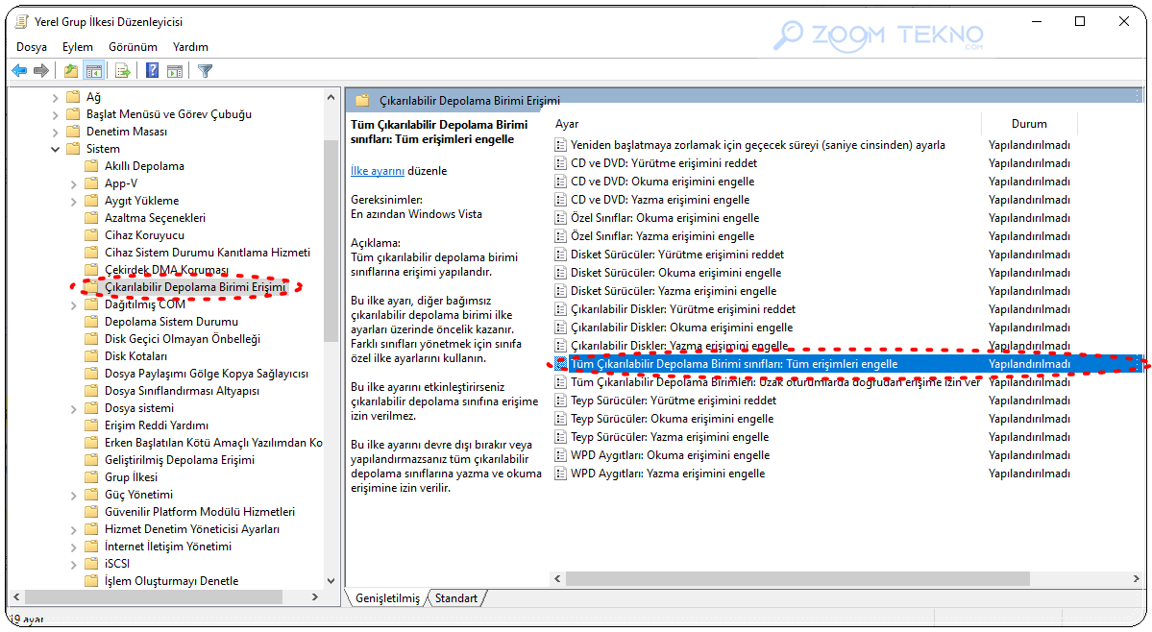1152x632 pixels.
Task: Click the icon of Yeniden başlatmaya zorlamak setting
Action: click(x=560, y=145)
